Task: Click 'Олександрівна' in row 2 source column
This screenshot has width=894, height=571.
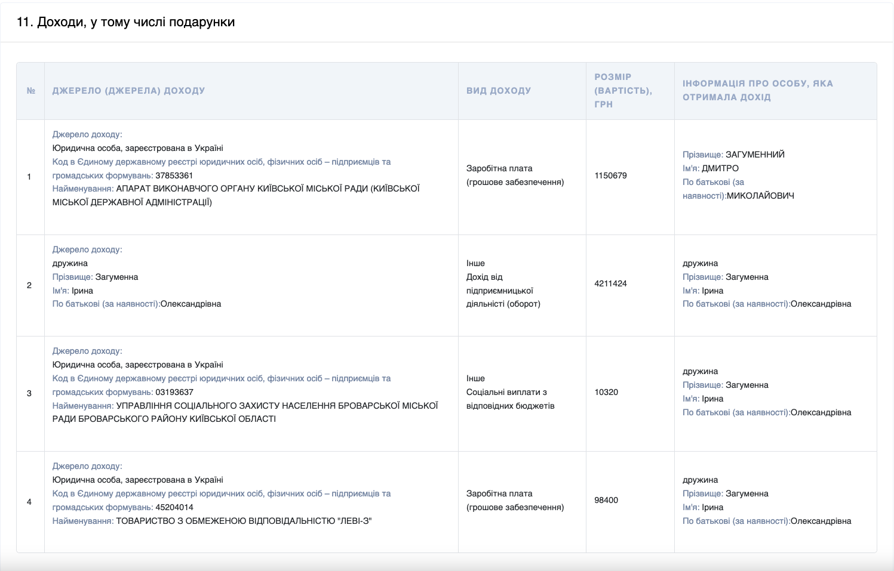Action: (x=191, y=304)
